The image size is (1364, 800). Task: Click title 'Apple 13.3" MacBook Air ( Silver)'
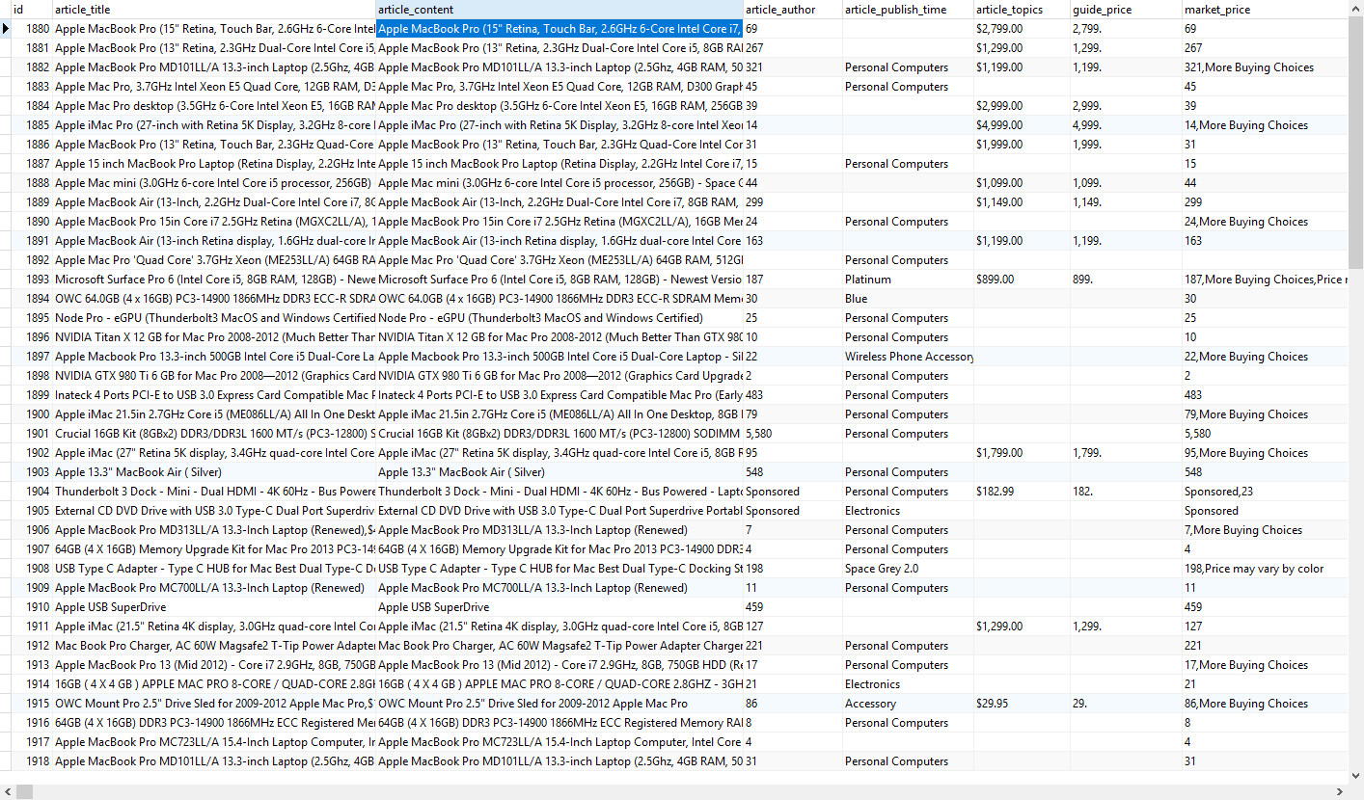pos(213,472)
